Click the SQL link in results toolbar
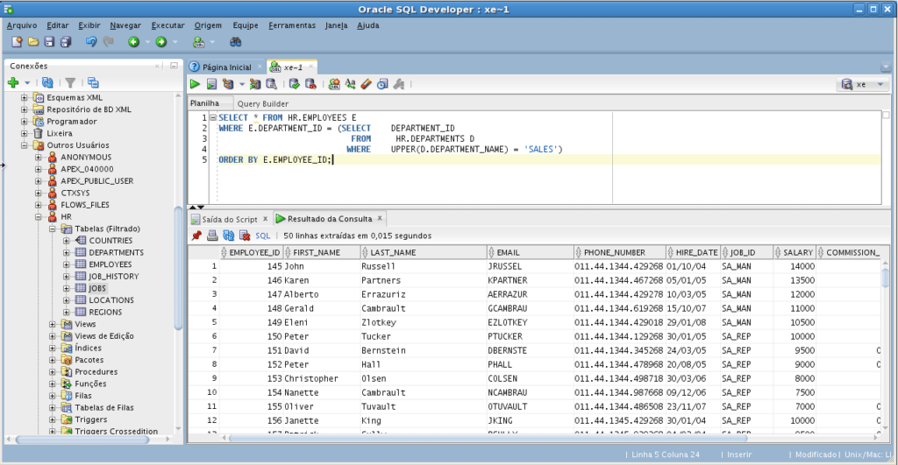 click(262, 236)
